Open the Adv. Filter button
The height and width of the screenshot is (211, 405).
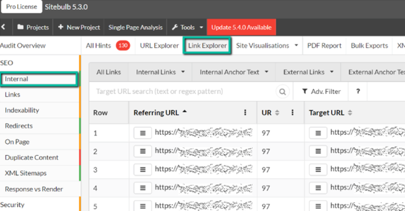click(x=322, y=91)
